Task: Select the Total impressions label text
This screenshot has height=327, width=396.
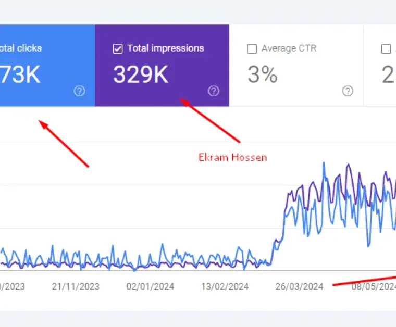Action: [x=165, y=48]
